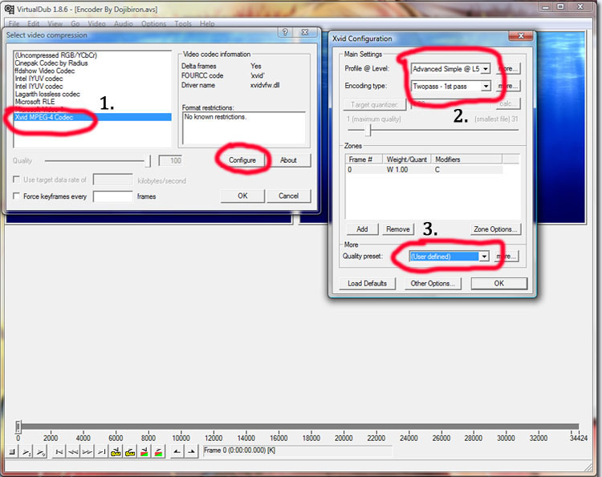The width and height of the screenshot is (602, 477).
Task: Scan backward for scene change
Action: click(144, 451)
